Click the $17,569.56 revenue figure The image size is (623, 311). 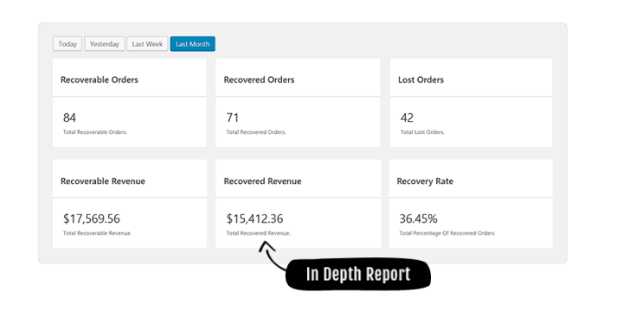[x=92, y=219]
